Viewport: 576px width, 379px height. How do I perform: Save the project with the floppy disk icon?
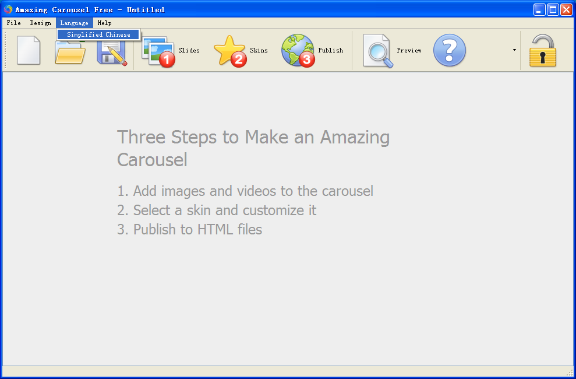(x=112, y=52)
